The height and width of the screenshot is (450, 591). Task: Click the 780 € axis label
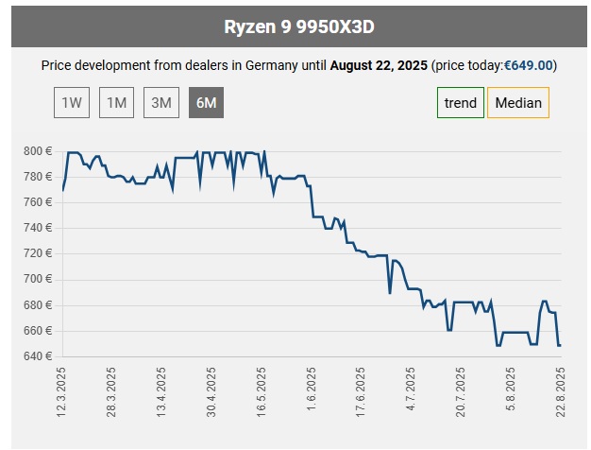[38, 177]
